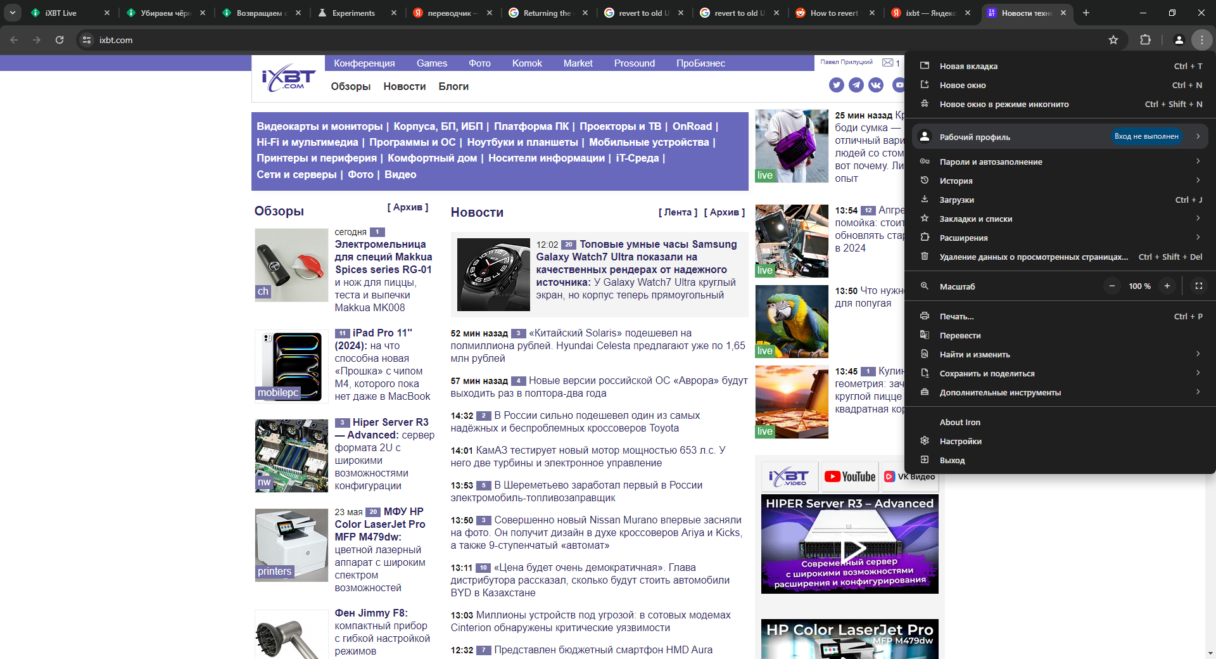
Task: Choose Перевести in the menu
Action: pos(1060,335)
